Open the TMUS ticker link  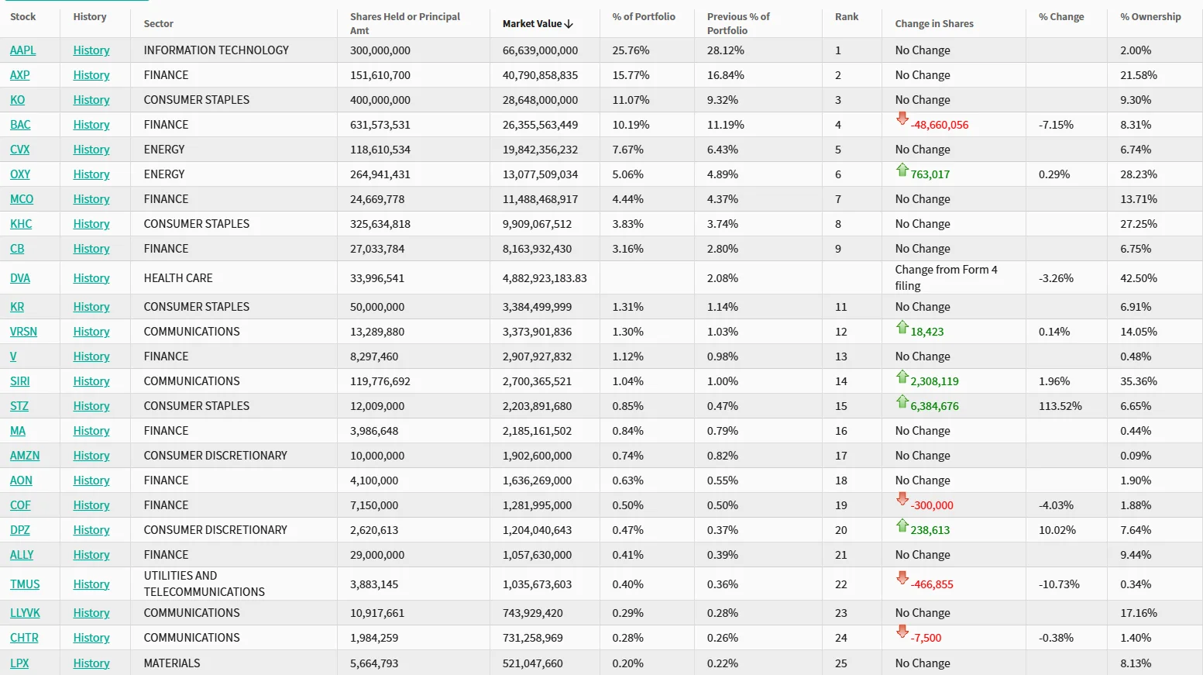25,584
